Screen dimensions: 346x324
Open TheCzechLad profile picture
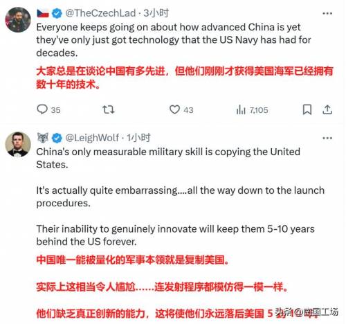click(x=18, y=19)
